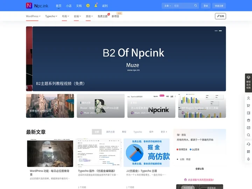Open the B2 Of Npcink banner slide
This screenshot has width=252, height=189.
[x=129, y=59]
